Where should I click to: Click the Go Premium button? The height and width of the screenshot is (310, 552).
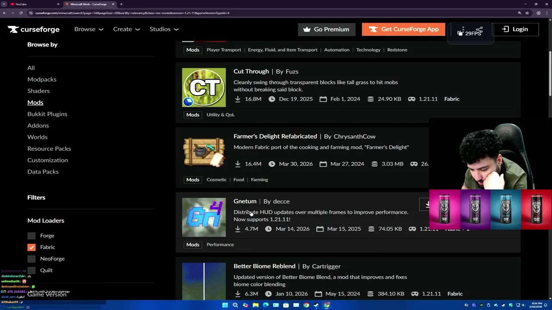click(x=326, y=29)
